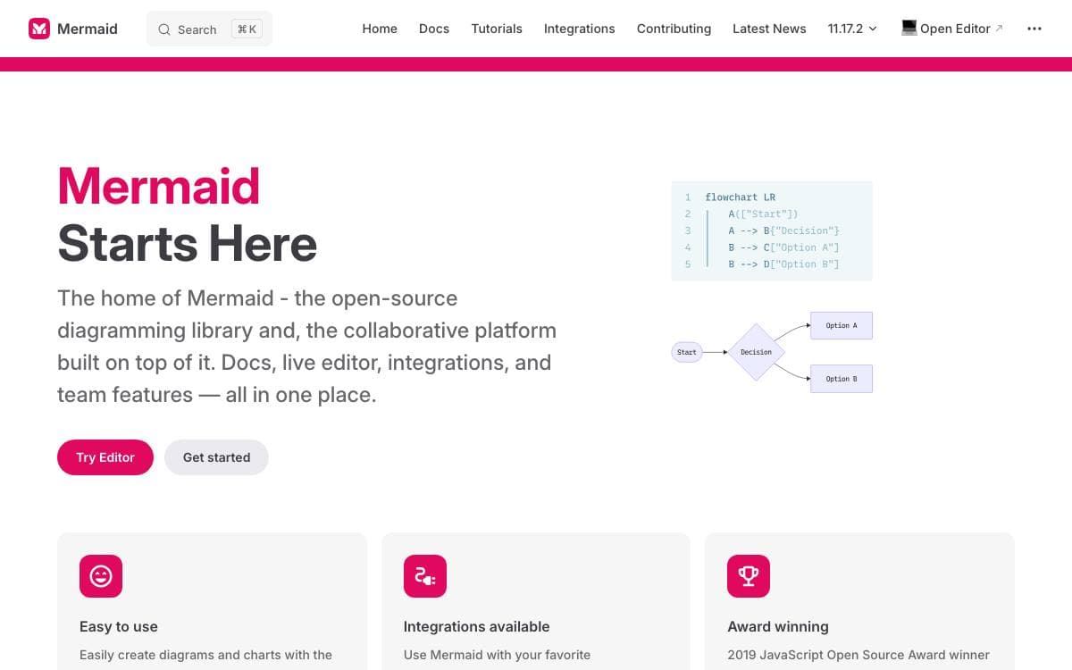The height and width of the screenshot is (670, 1072).
Task: Open the Tutorials navigation item
Action: point(497,29)
